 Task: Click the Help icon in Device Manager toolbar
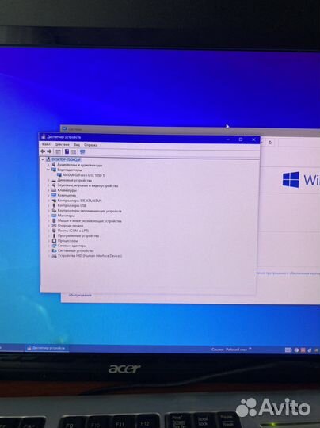(x=67, y=151)
